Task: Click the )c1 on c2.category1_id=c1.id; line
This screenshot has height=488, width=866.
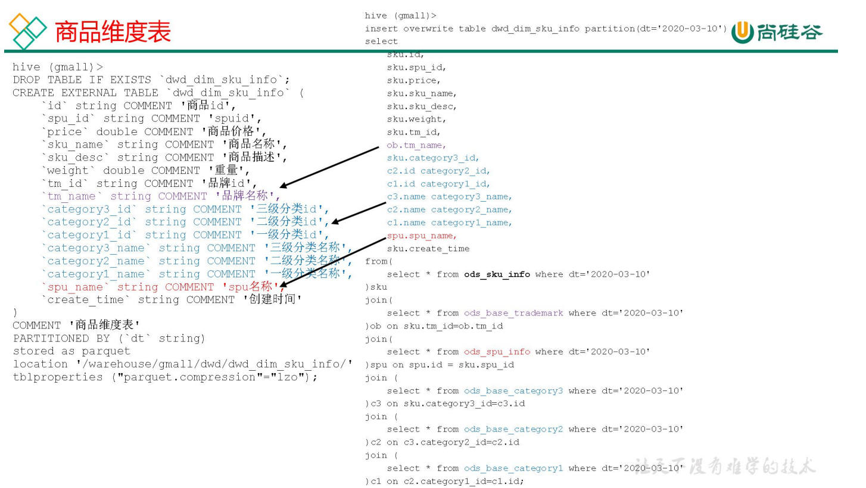Action: click(x=445, y=481)
